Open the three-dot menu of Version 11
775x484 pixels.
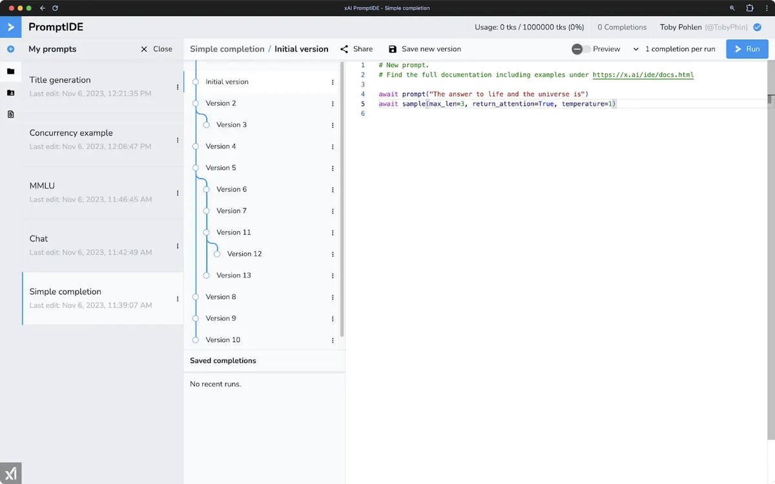click(333, 233)
